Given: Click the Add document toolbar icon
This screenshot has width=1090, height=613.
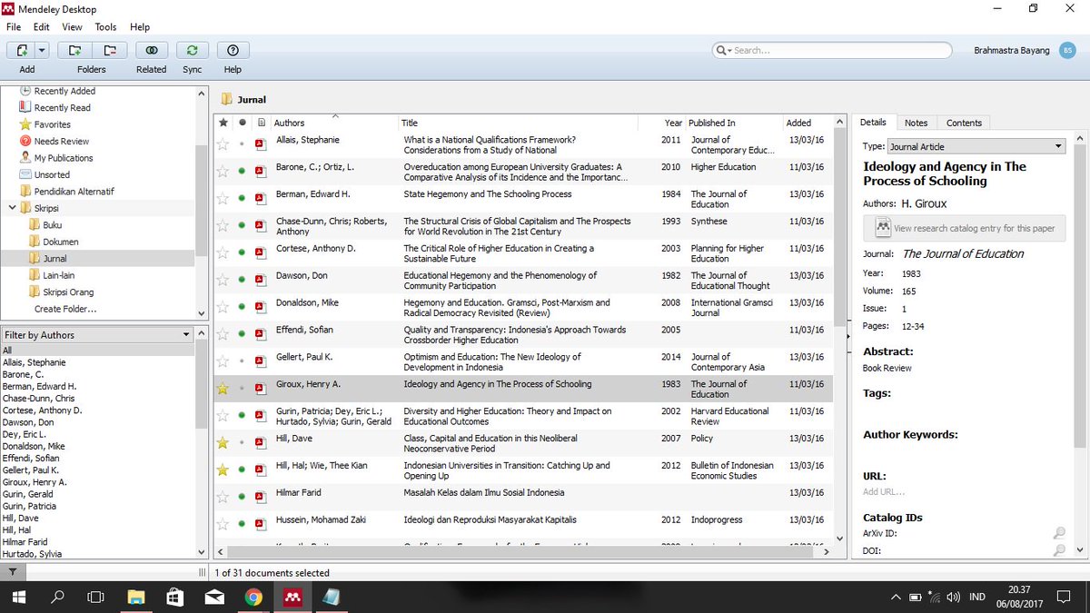Looking at the screenshot, I should 22,50.
